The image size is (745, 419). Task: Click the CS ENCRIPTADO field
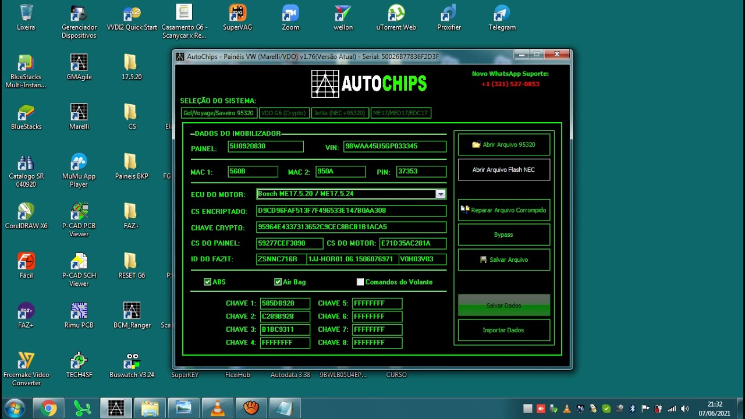coord(352,211)
